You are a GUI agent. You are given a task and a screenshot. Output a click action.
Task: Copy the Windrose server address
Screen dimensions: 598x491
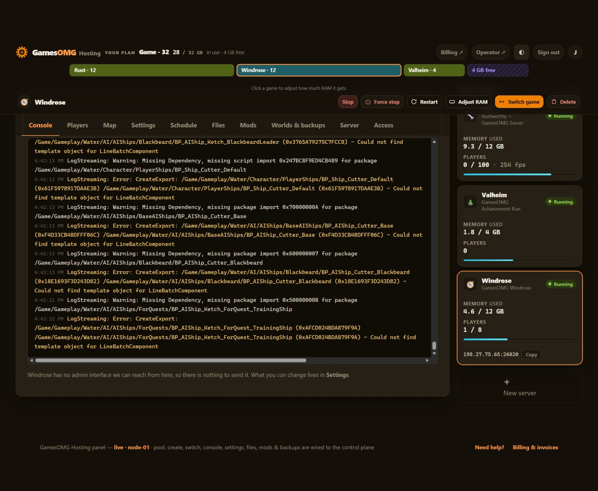pos(531,354)
